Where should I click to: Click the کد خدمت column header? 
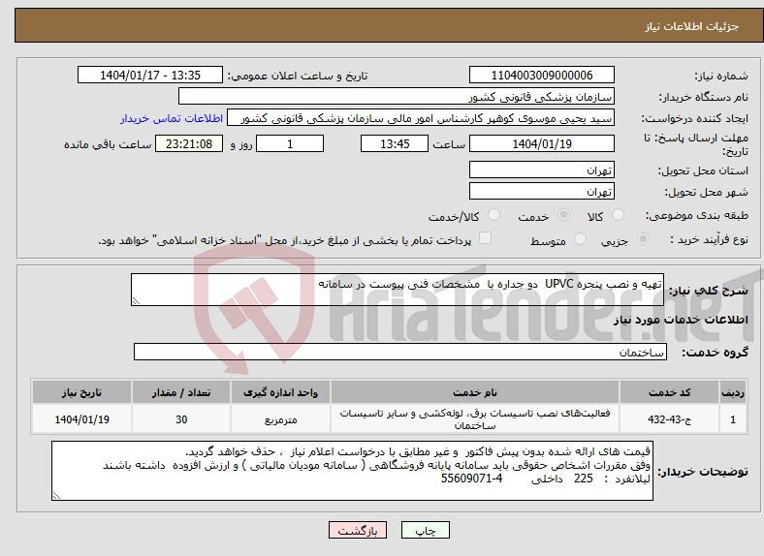670,392
